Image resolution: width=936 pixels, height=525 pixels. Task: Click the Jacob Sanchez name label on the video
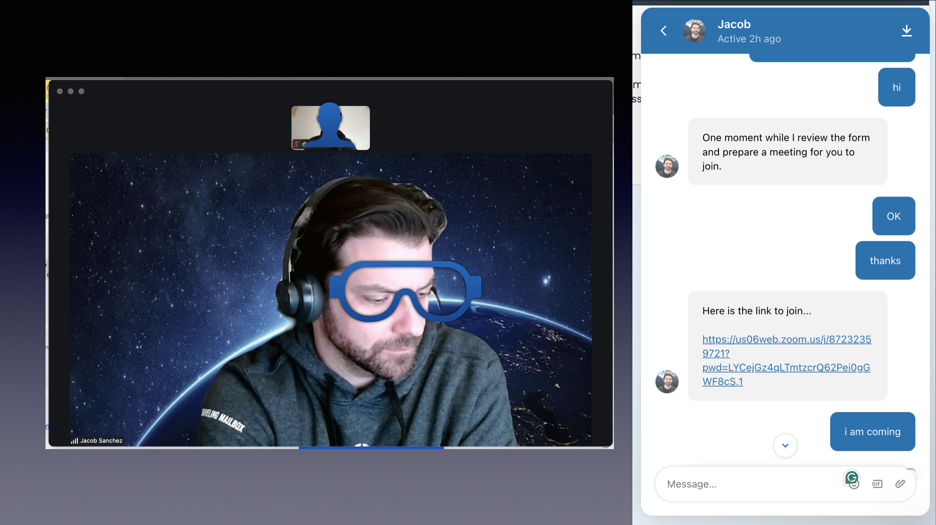(x=101, y=441)
